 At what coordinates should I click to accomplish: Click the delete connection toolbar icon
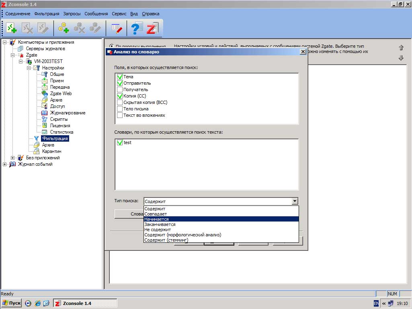pyautogui.click(x=27, y=28)
